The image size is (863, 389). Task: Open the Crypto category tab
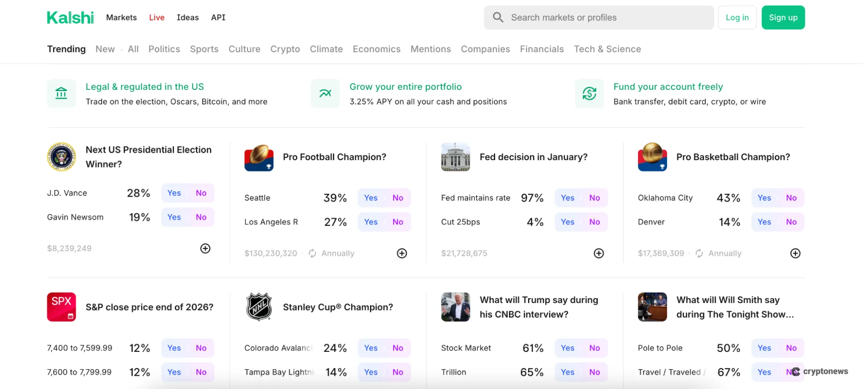(x=285, y=49)
